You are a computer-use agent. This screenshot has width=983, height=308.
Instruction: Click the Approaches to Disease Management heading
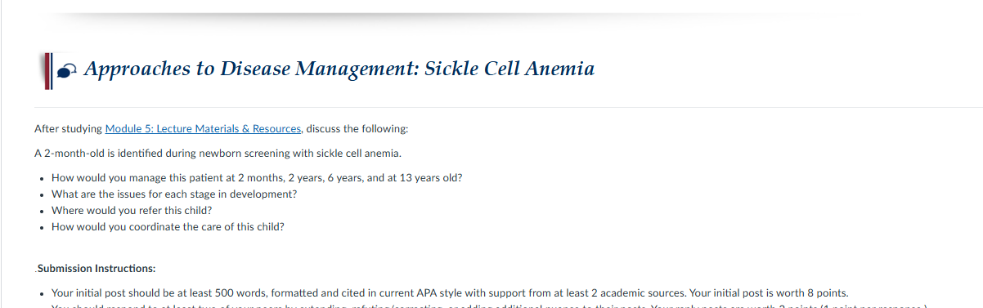coord(339,69)
